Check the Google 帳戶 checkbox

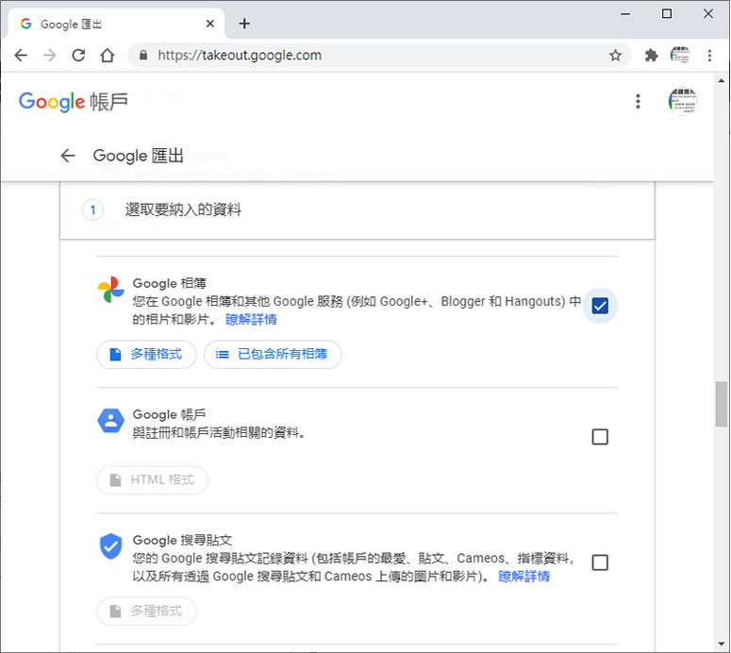[x=600, y=437]
